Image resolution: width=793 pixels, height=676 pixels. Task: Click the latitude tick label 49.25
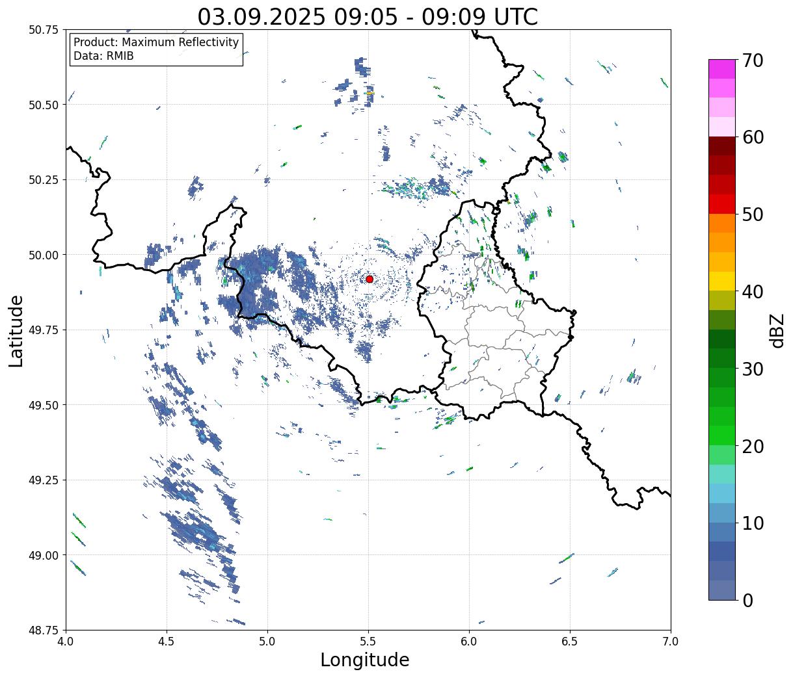click(x=44, y=480)
